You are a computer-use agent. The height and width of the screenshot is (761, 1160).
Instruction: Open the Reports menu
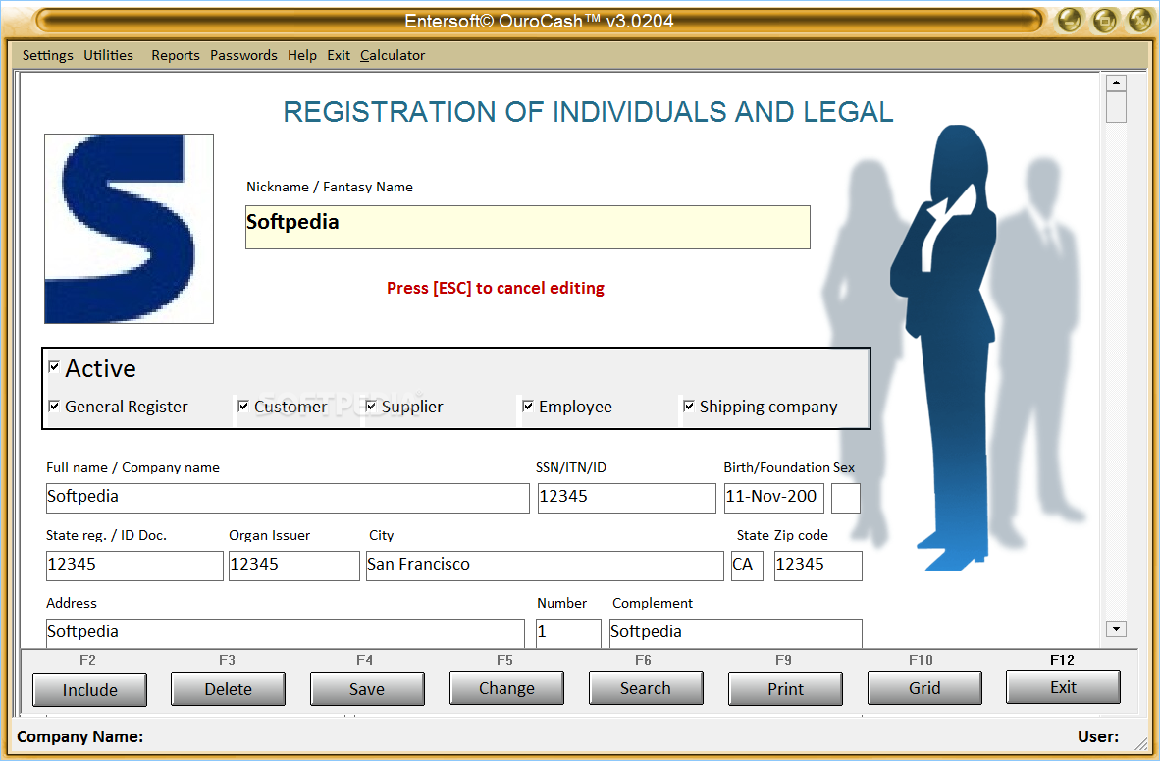(x=176, y=55)
